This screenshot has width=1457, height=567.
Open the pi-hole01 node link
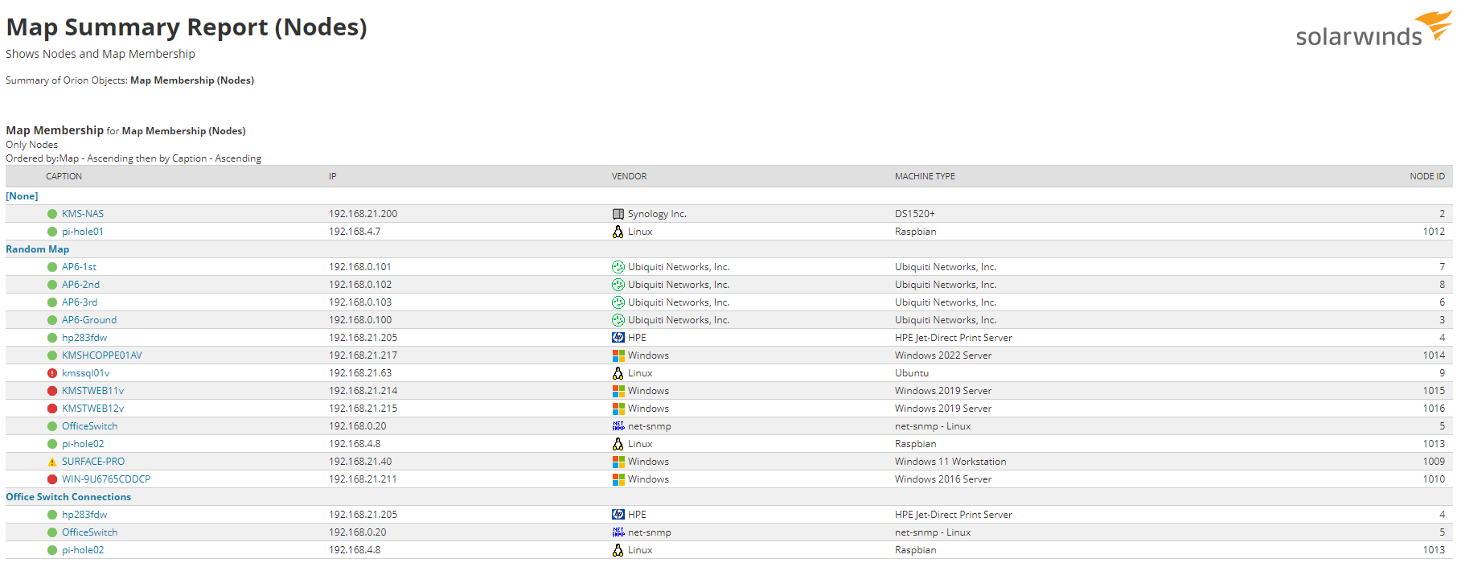coord(83,232)
